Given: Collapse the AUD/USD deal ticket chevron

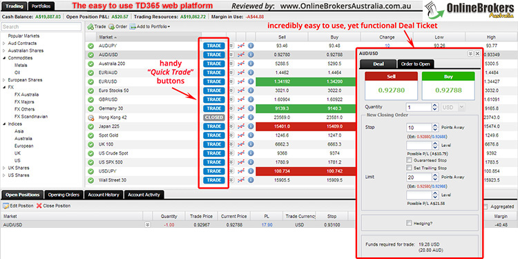Looking at the screenshot, I should tap(470, 53).
